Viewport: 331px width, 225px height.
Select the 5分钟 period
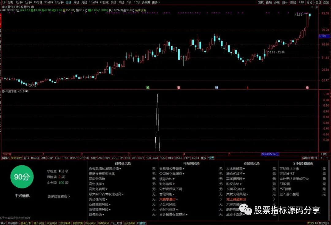pos(28,2)
